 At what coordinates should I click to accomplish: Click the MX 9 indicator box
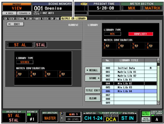click(x=73, y=114)
